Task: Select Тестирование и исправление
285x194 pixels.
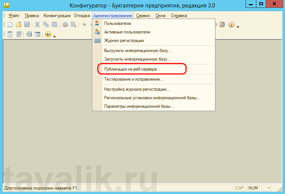Action: pos(154,79)
